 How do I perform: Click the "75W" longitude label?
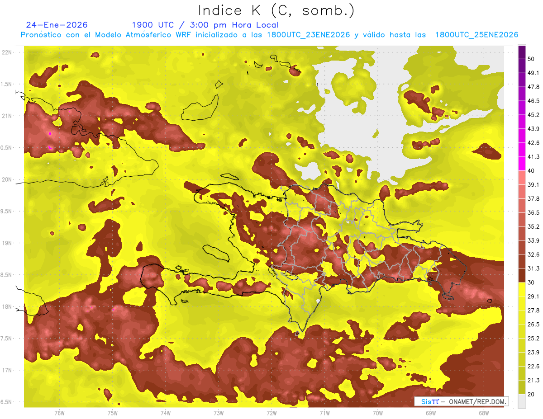pos(112,413)
